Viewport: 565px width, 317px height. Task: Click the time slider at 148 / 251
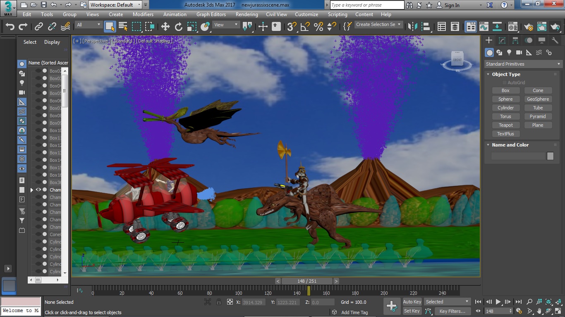point(306,281)
